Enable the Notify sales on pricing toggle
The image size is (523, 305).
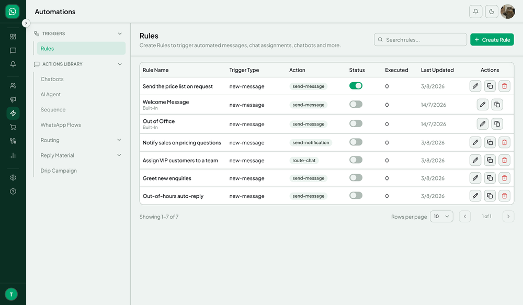click(356, 142)
